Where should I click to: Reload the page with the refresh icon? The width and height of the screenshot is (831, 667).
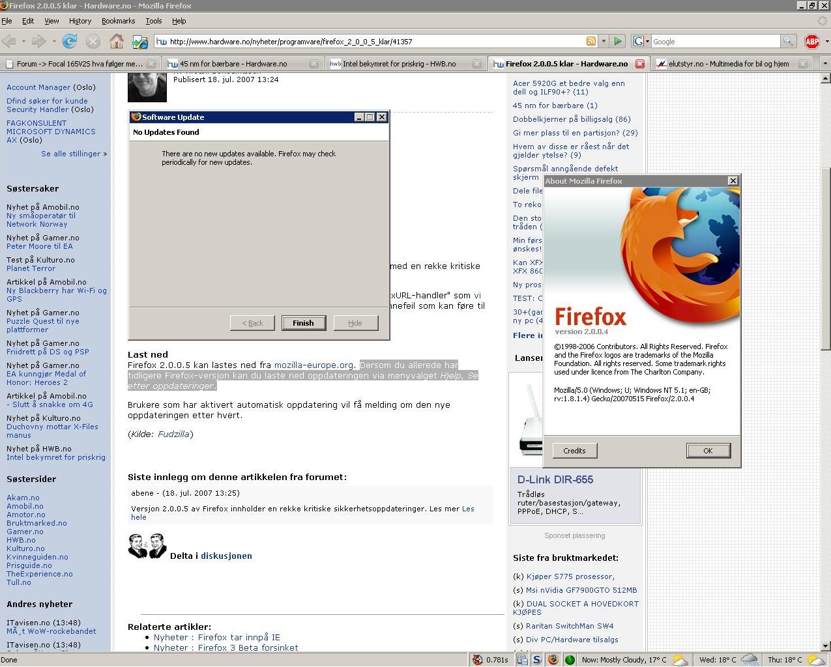[70, 42]
